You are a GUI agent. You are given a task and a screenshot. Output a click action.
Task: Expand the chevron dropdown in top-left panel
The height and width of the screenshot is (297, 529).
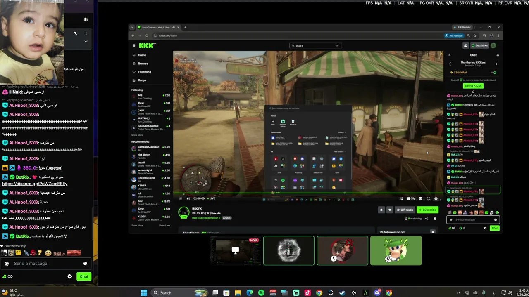pos(86,42)
